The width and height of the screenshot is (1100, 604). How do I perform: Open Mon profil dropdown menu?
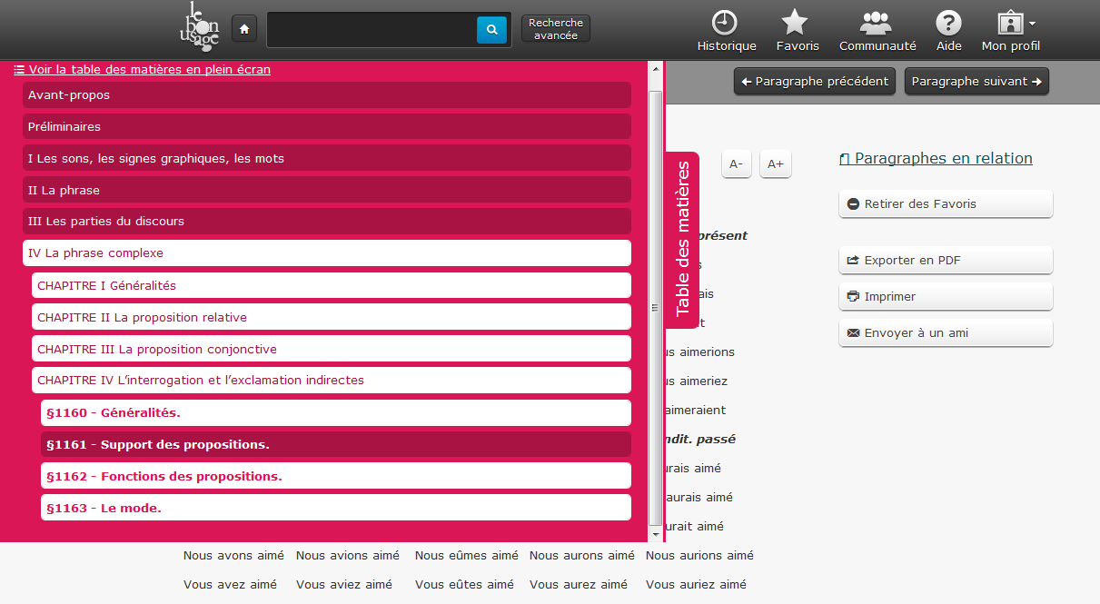tap(1012, 29)
